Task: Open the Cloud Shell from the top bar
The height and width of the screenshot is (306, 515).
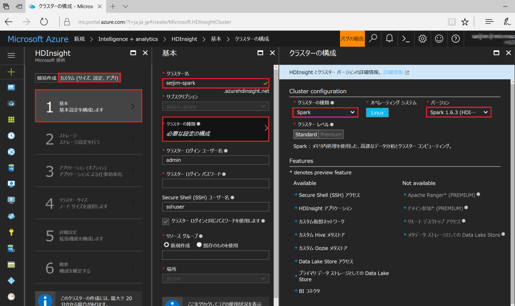Action: (405, 39)
